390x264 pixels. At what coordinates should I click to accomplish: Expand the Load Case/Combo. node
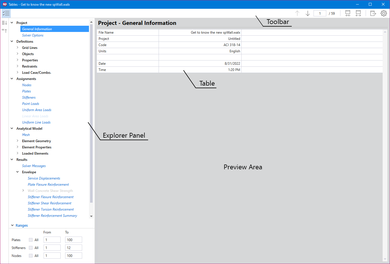tap(18, 72)
